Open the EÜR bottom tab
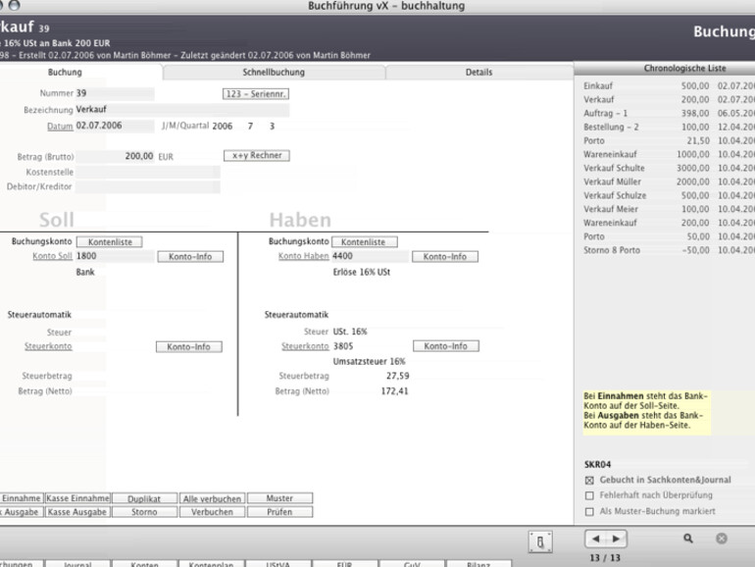The width and height of the screenshot is (755, 567). 345,564
